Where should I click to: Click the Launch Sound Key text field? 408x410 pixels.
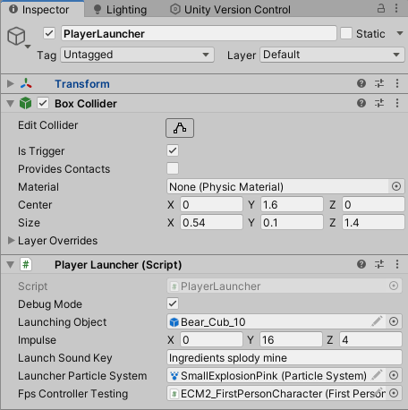coord(285,358)
